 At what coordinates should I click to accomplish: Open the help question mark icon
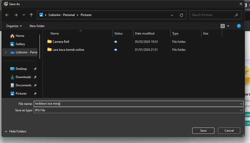(x=239, y=26)
